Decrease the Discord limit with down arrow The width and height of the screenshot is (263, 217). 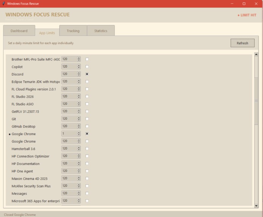point(79,75)
